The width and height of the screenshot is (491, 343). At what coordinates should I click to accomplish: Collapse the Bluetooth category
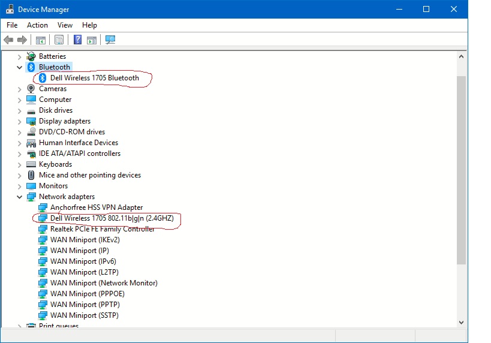tap(19, 67)
